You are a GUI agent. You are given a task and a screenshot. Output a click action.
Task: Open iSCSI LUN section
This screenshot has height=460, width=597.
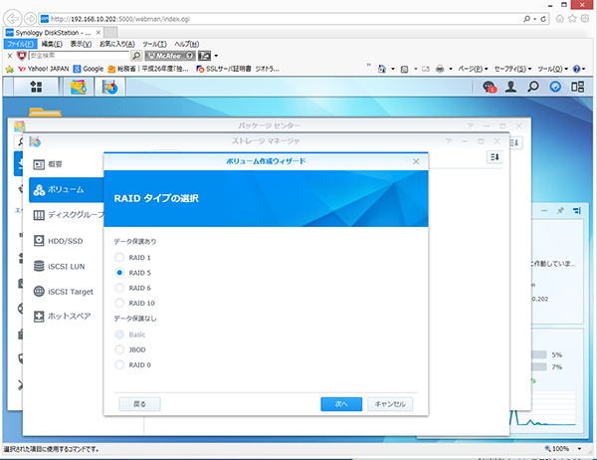(x=59, y=266)
